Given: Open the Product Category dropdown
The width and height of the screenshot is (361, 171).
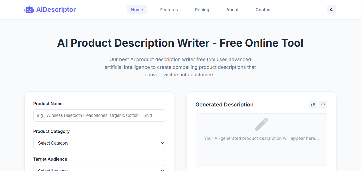Looking at the screenshot, I should 99,143.
